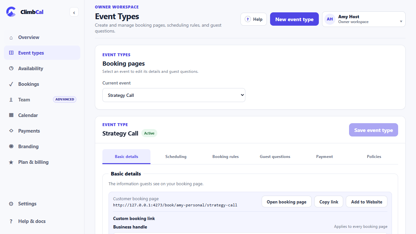The height and width of the screenshot is (234, 416).
Task: Switch to the Scheduling tab
Action: click(176, 157)
